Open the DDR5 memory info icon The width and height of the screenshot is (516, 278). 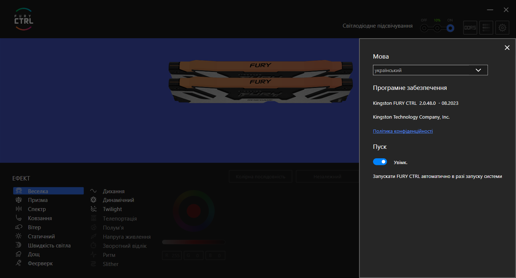pyautogui.click(x=470, y=28)
